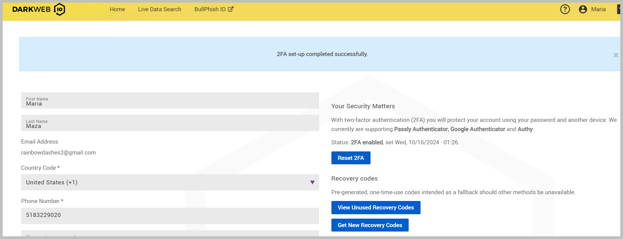
Task: Open help via the question mark icon
Action: coord(565,9)
